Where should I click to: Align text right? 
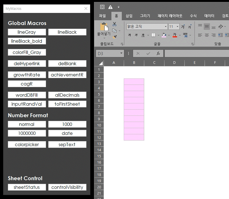tap(214, 35)
